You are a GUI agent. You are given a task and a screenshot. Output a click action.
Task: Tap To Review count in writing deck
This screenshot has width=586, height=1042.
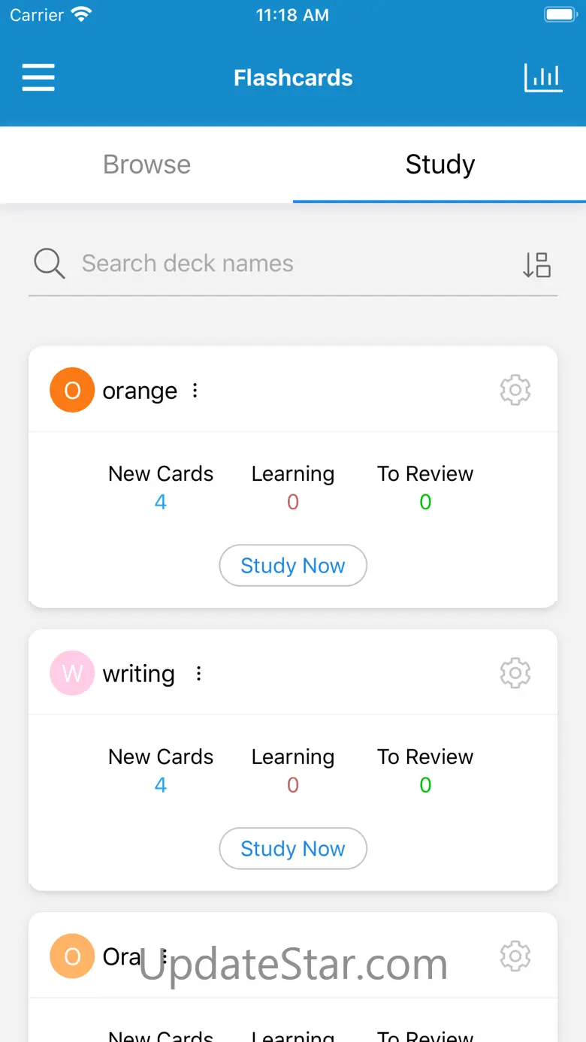click(425, 785)
